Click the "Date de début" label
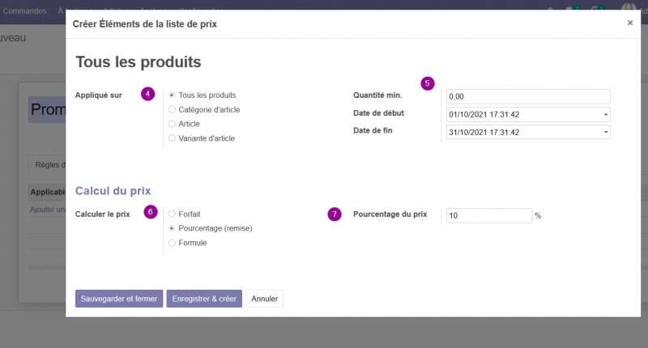 click(x=378, y=112)
